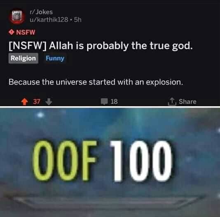
Task: Click the 5h post timestamp
Action: pos(78,20)
